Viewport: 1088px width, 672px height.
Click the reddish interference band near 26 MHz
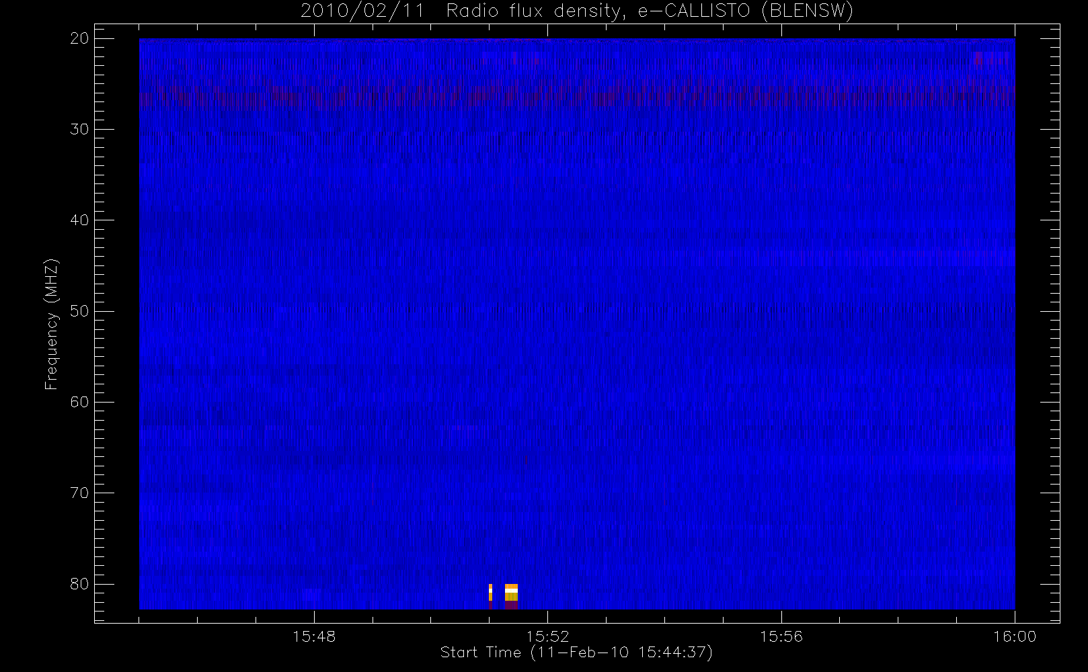click(577, 95)
